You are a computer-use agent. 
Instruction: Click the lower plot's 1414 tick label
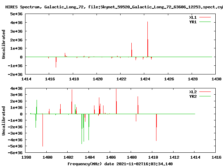[195, 157]
